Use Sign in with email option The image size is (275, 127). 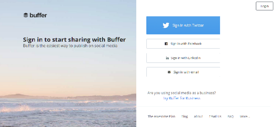[183, 72]
